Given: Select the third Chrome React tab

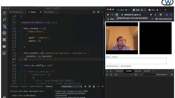Looking at the screenshot, I should pyautogui.click(x=153, y=10).
